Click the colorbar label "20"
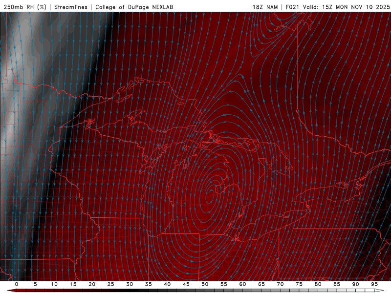 pos(92,284)
